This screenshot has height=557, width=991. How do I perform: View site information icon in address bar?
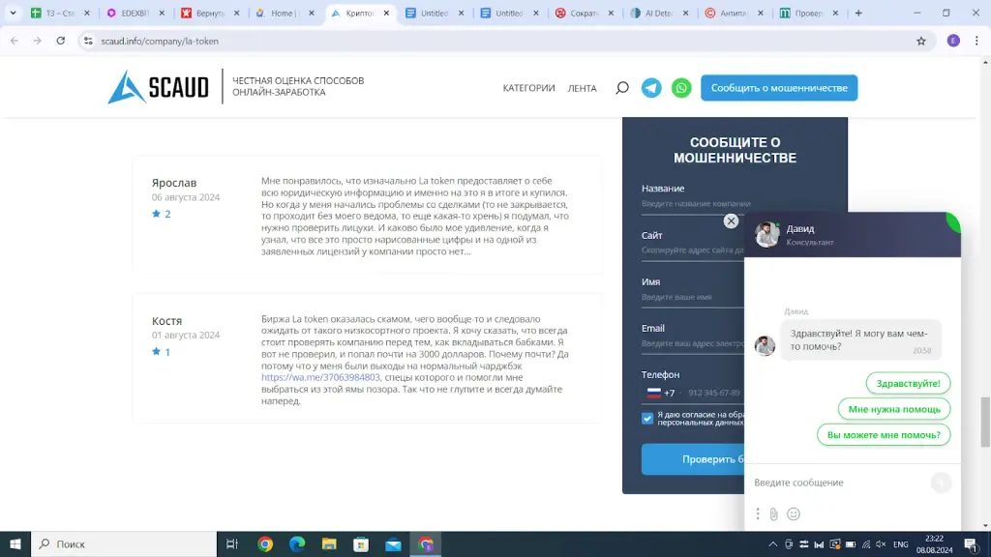click(88, 41)
